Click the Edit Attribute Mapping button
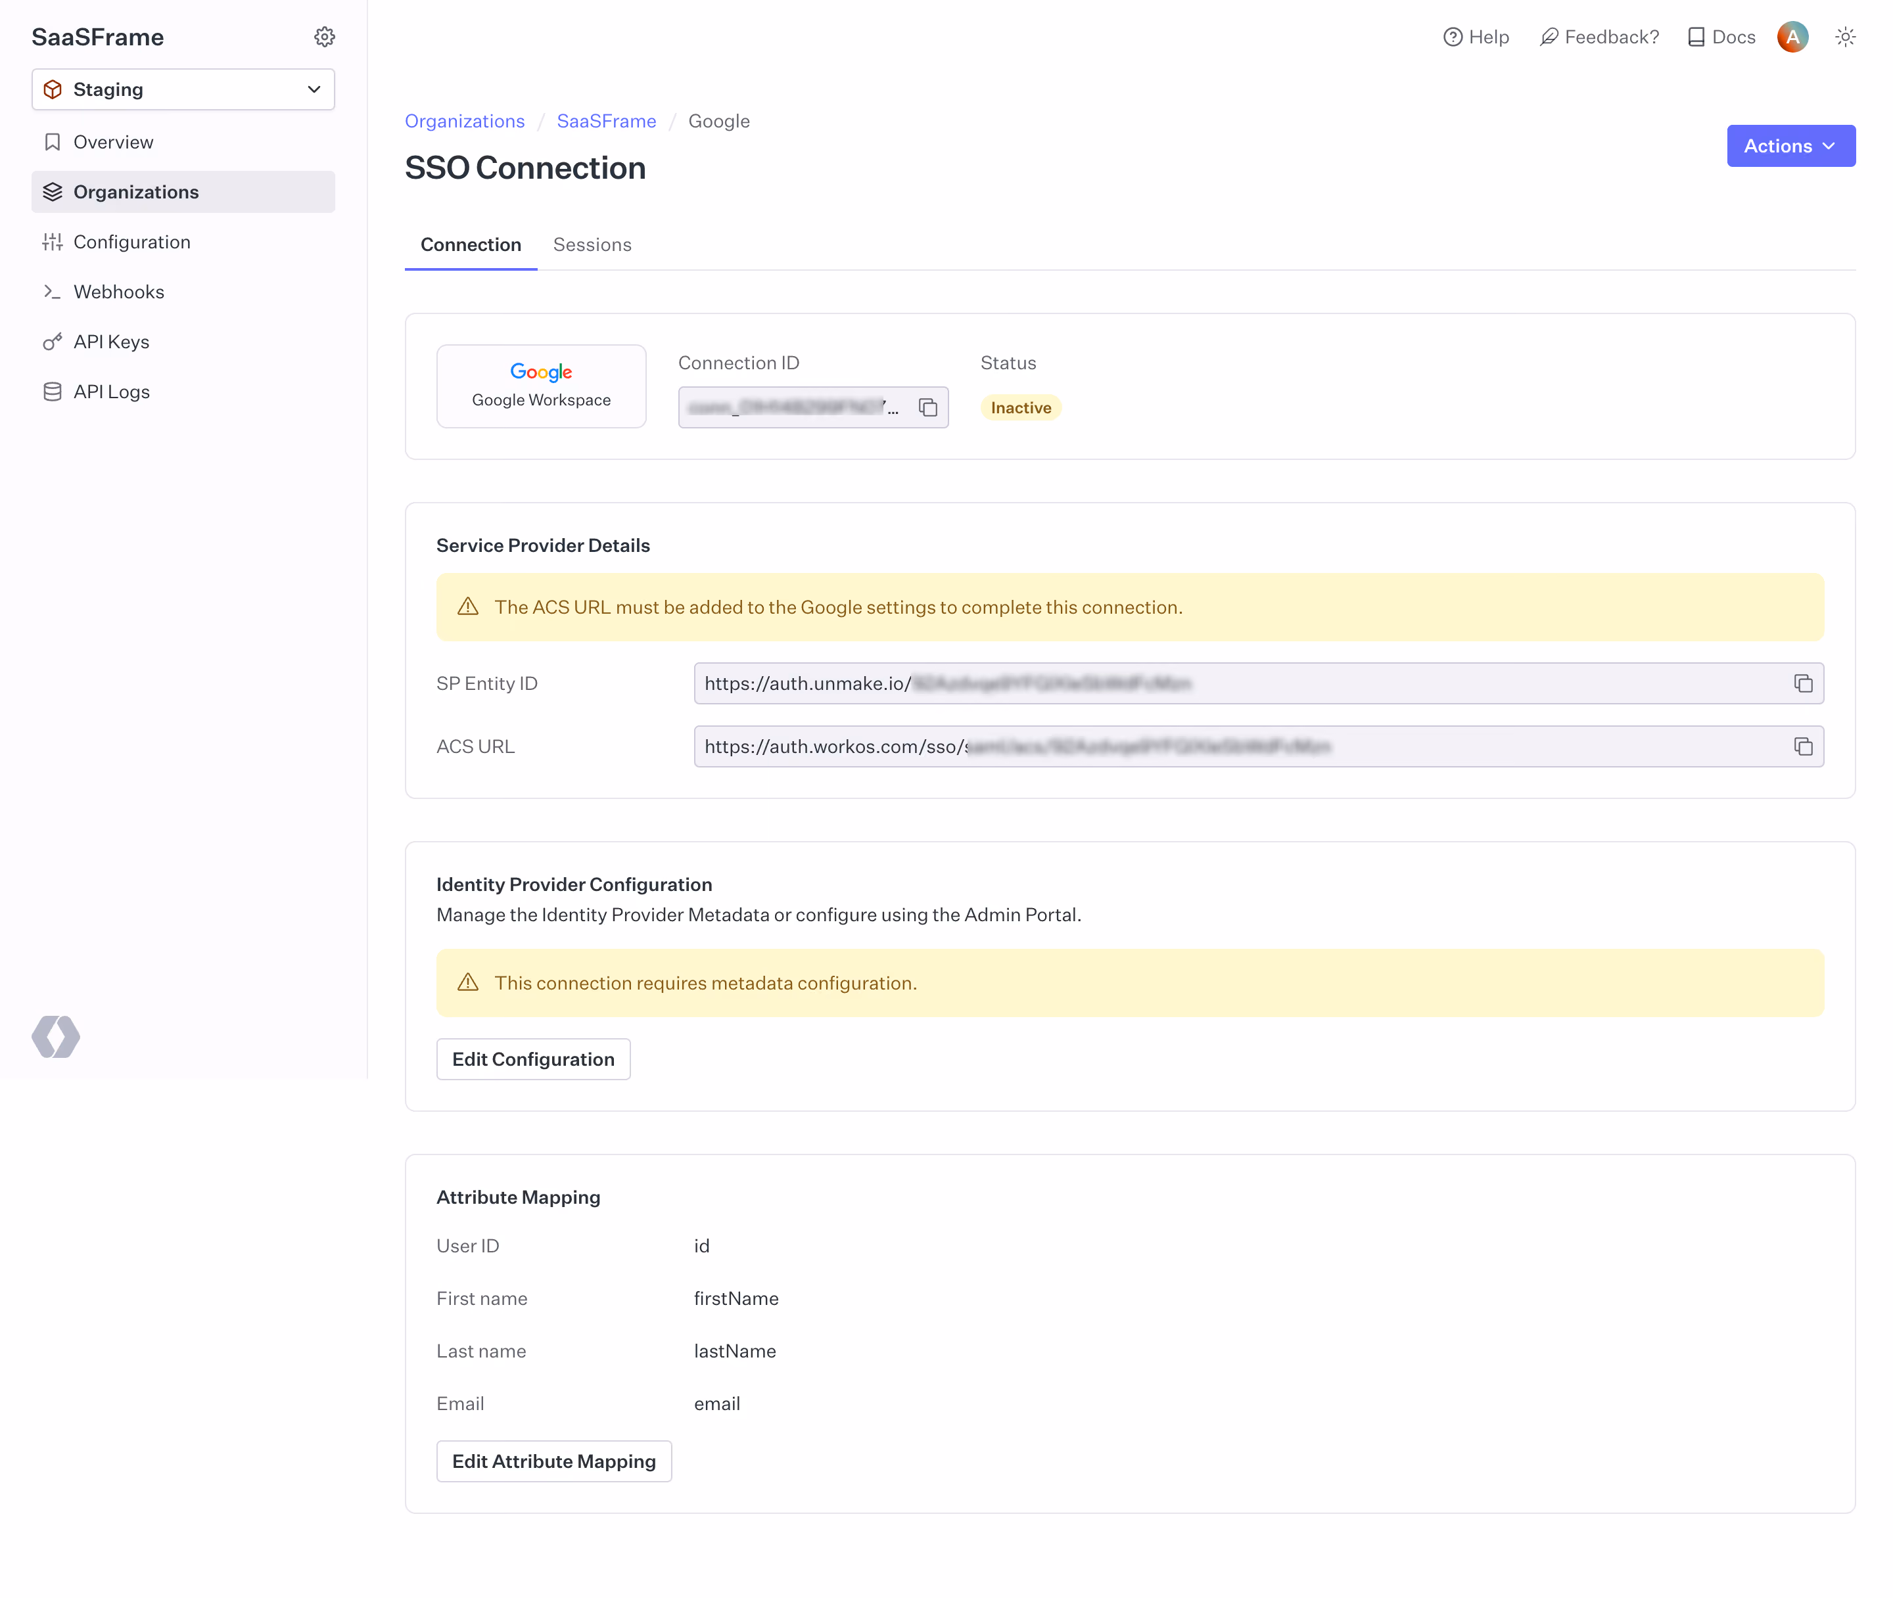1893x1598 pixels. [x=553, y=1461]
